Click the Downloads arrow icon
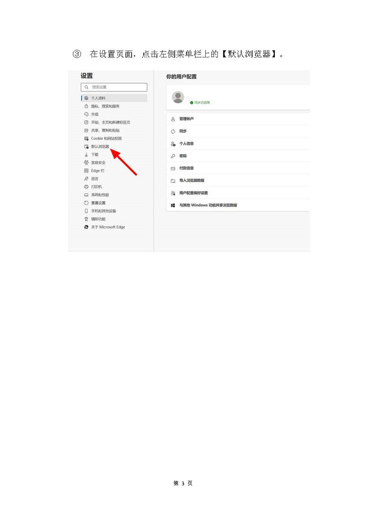Image resolution: width=366 pixels, height=517 pixels. point(86,155)
